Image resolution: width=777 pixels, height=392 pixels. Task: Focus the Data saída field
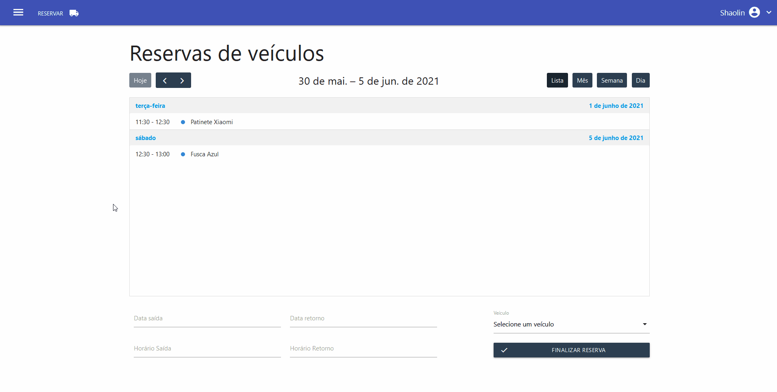207,319
